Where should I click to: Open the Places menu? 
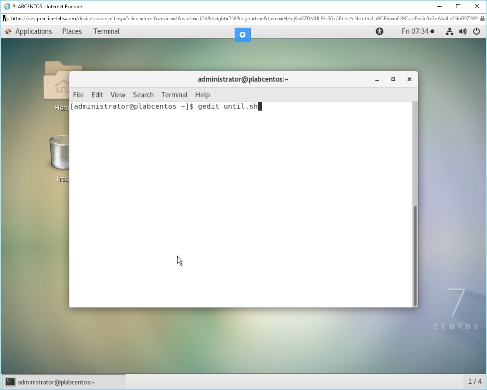pos(72,31)
